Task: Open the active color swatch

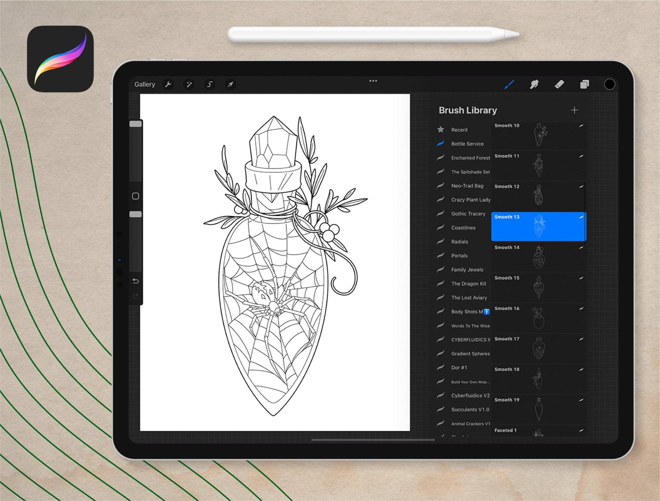Action: [609, 84]
